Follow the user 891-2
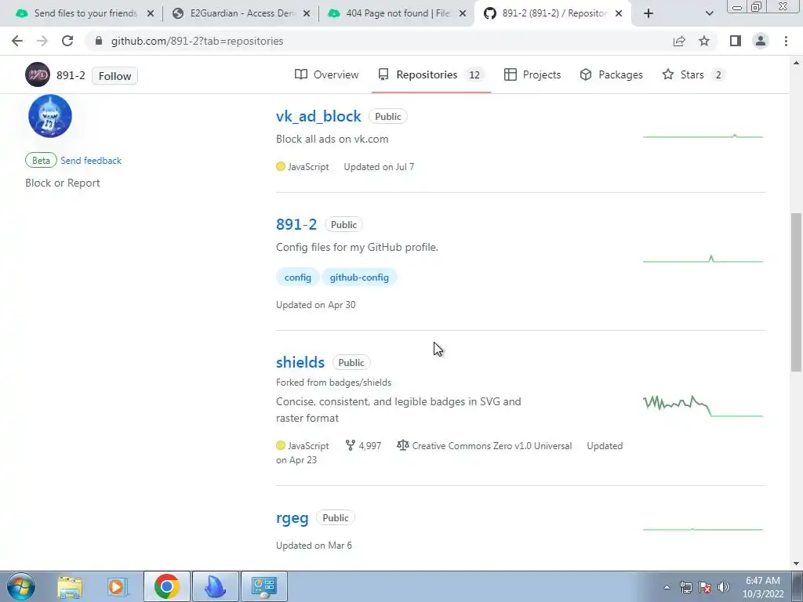The height and width of the screenshot is (602, 803). (x=114, y=76)
